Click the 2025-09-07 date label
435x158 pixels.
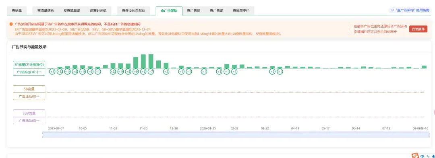(56, 128)
